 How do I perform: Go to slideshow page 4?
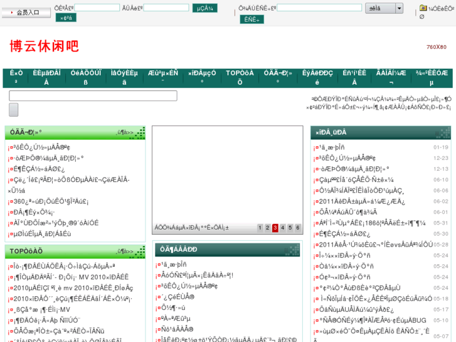[283, 228]
